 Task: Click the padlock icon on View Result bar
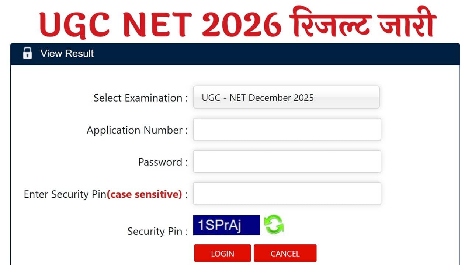pos(28,53)
